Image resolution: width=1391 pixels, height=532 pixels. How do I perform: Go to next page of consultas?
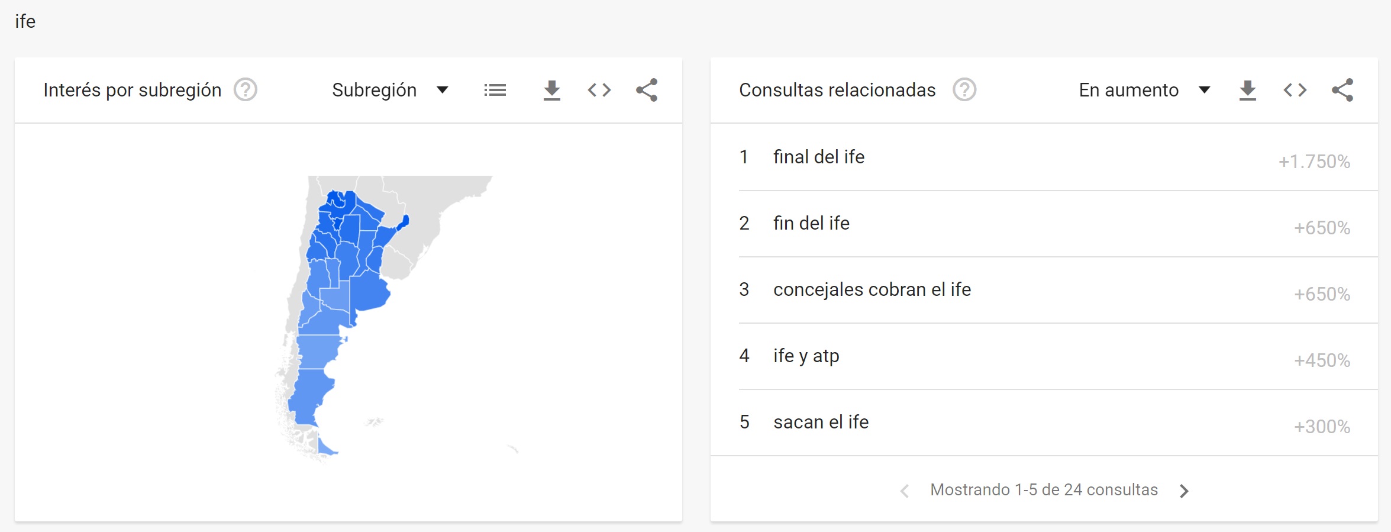[1183, 491]
